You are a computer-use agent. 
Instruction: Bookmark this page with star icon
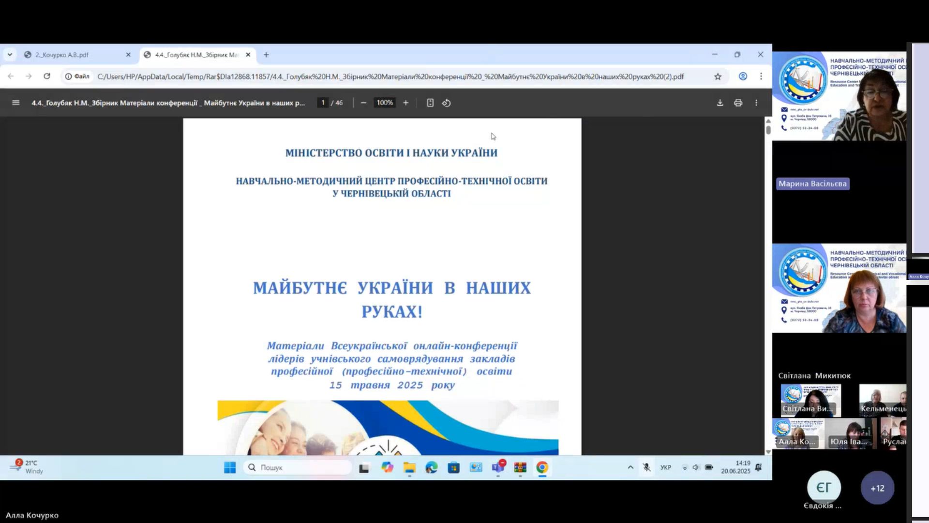[x=718, y=77]
